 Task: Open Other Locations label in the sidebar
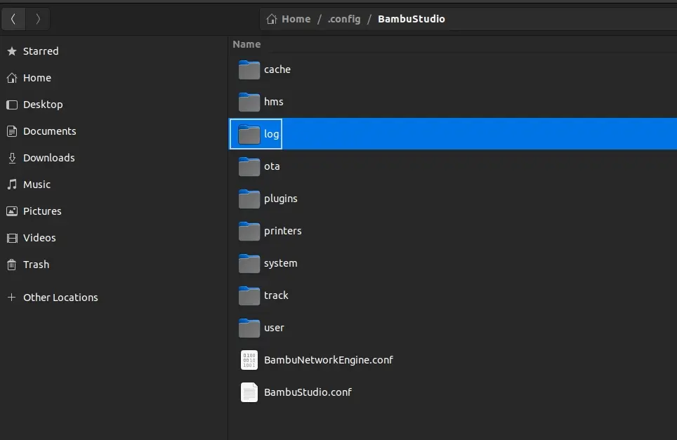[x=61, y=298]
